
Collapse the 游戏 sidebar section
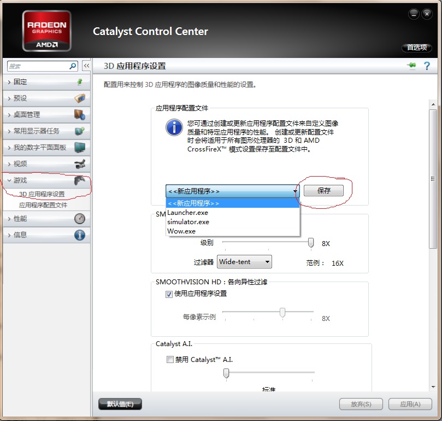46,180
